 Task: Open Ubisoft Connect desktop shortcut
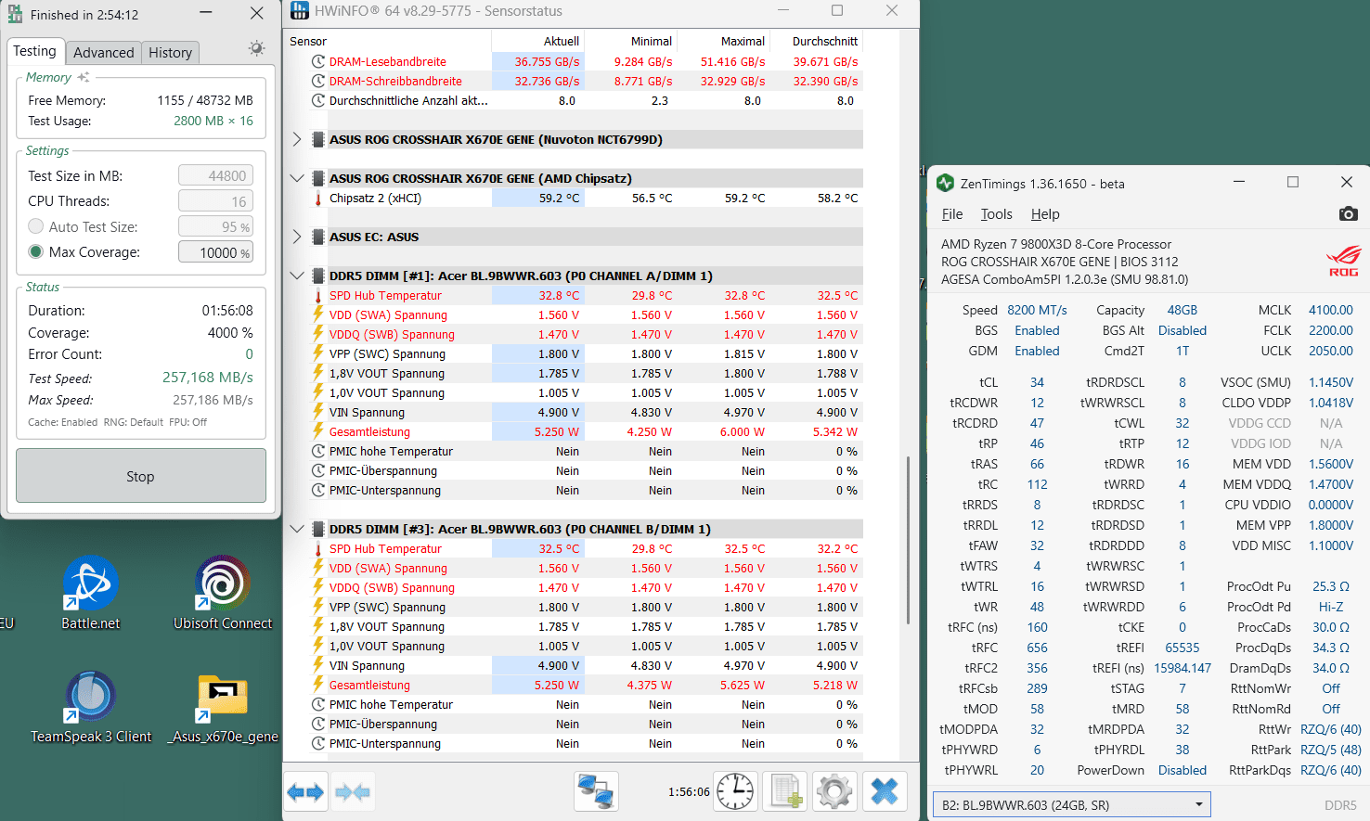[223, 593]
